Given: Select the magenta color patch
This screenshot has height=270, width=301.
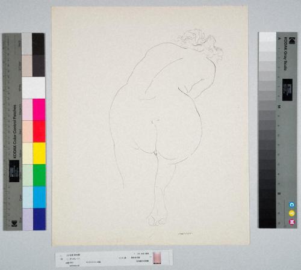Looking at the screenshot, I should [x=39, y=109].
